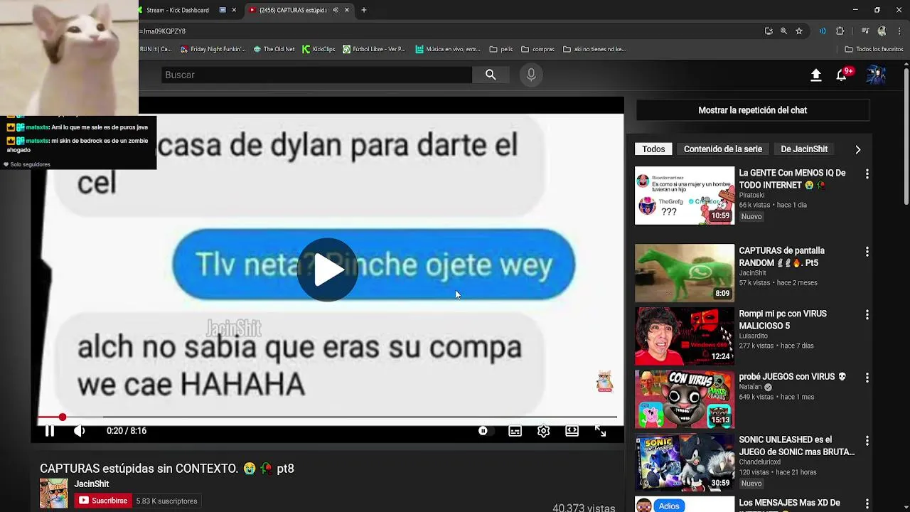
Task: Open the browser zoom magnifier icon
Action: pyautogui.click(x=783, y=31)
